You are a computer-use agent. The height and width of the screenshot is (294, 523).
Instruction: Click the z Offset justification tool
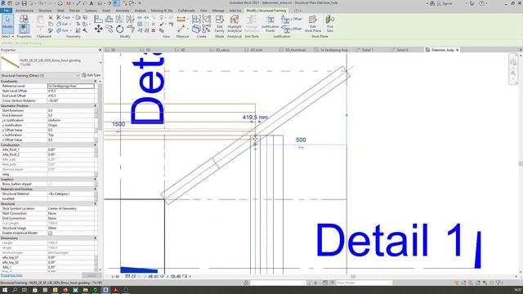pos(291,29)
